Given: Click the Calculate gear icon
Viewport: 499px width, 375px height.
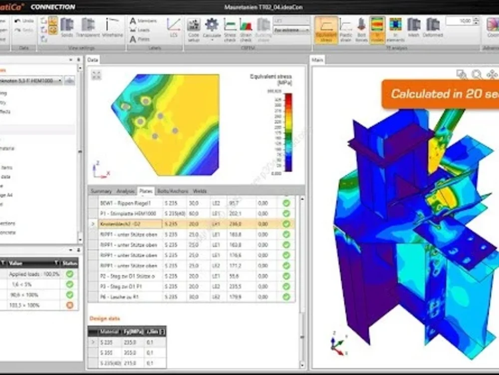Looking at the screenshot, I should pos(212,25).
